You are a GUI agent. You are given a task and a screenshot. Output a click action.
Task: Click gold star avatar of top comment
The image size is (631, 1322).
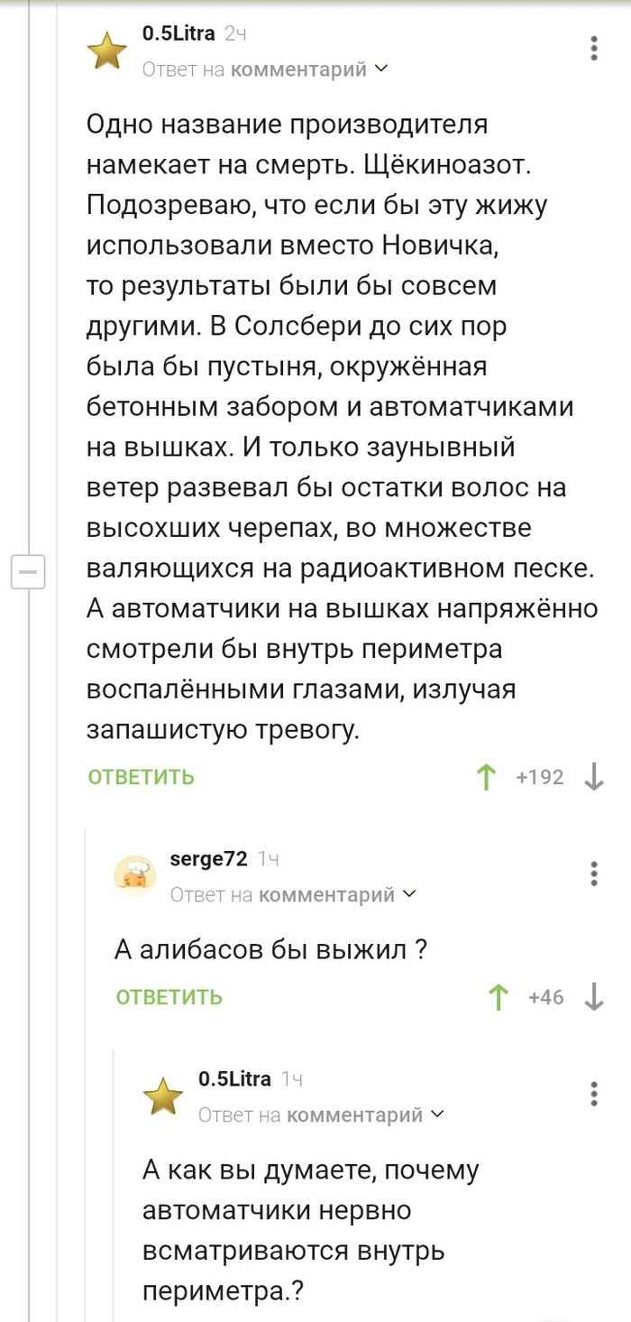(x=106, y=51)
